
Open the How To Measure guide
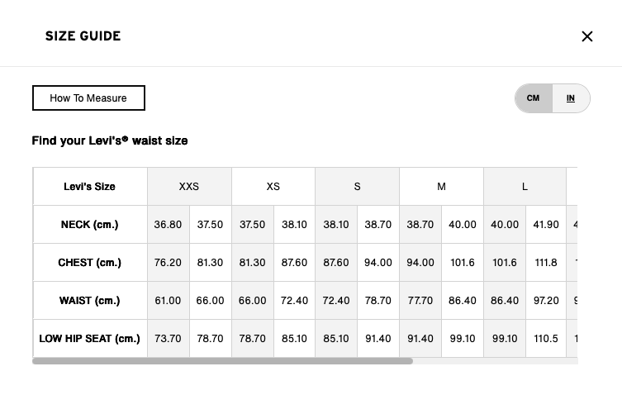[x=88, y=98]
